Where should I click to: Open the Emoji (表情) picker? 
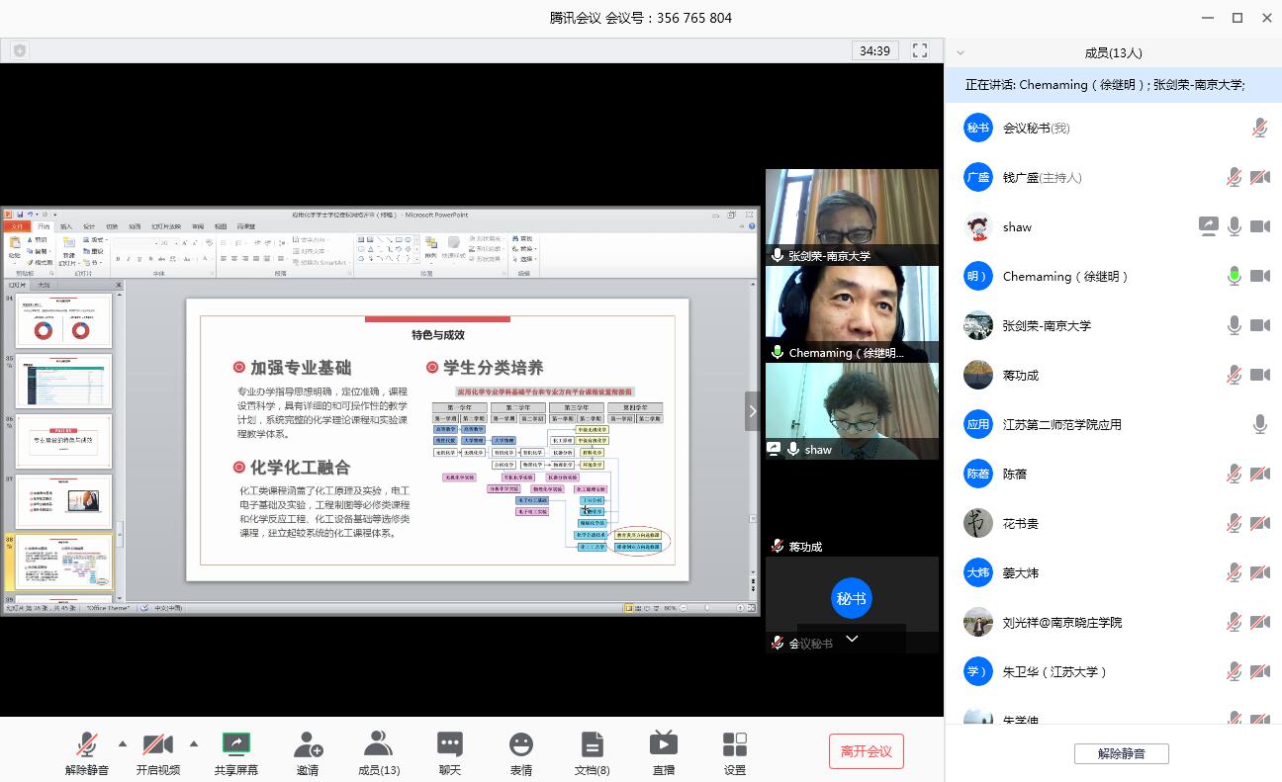click(x=521, y=744)
